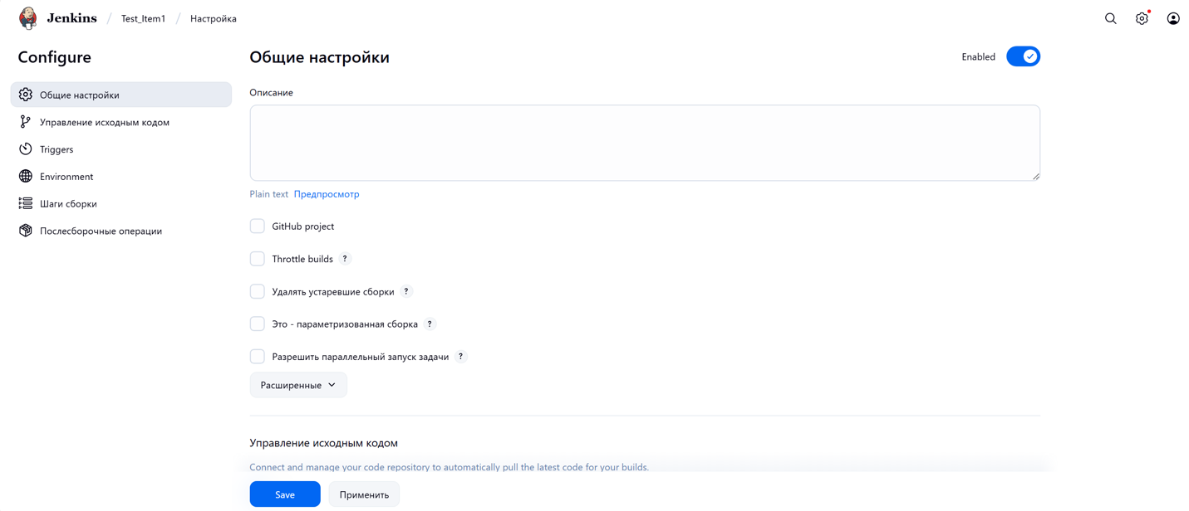Enable the Throttle builds checkbox
The height and width of the screenshot is (511, 1189).
(258, 259)
